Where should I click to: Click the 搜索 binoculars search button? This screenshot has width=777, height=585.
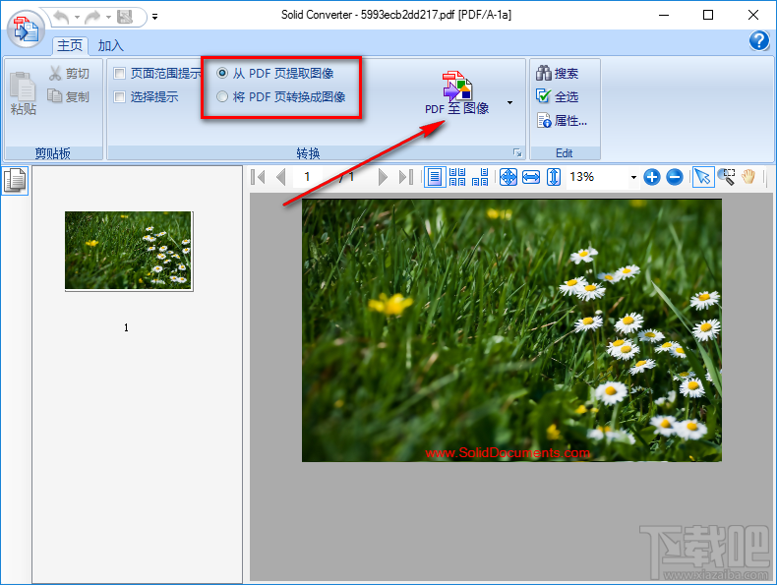(x=557, y=74)
